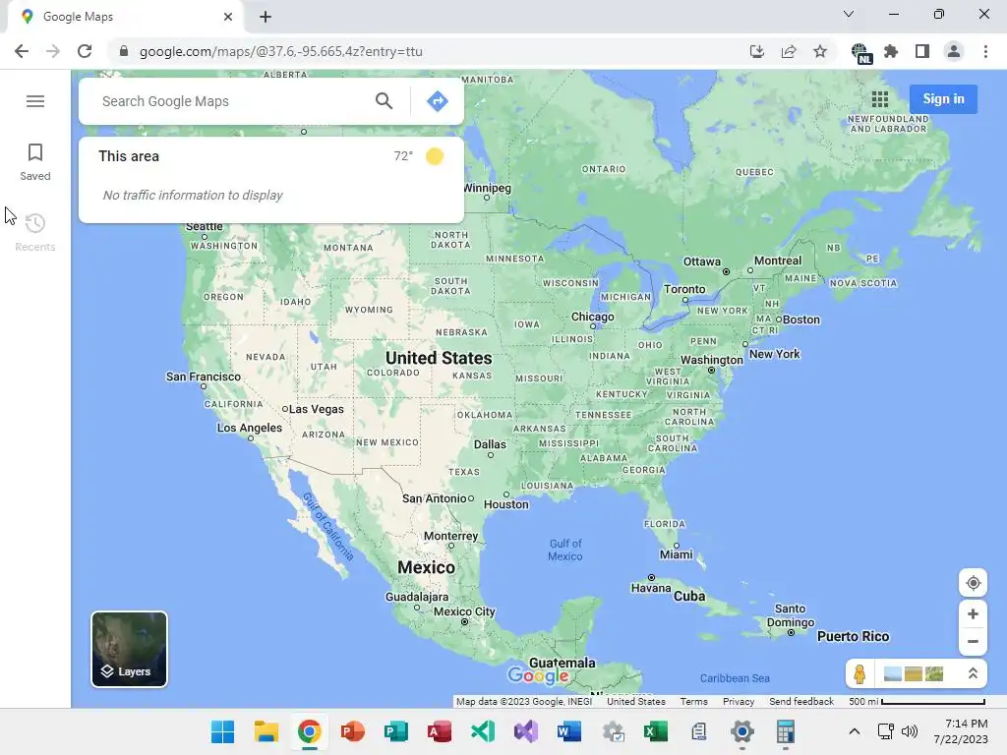Open Recents in sidebar

35,232
